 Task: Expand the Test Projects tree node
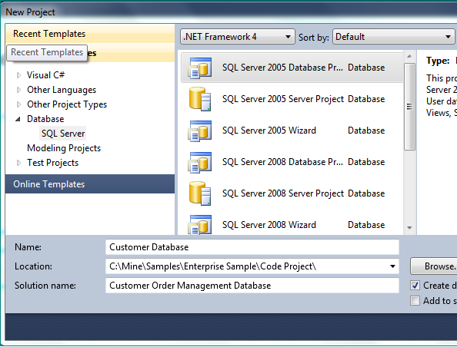coord(18,163)
